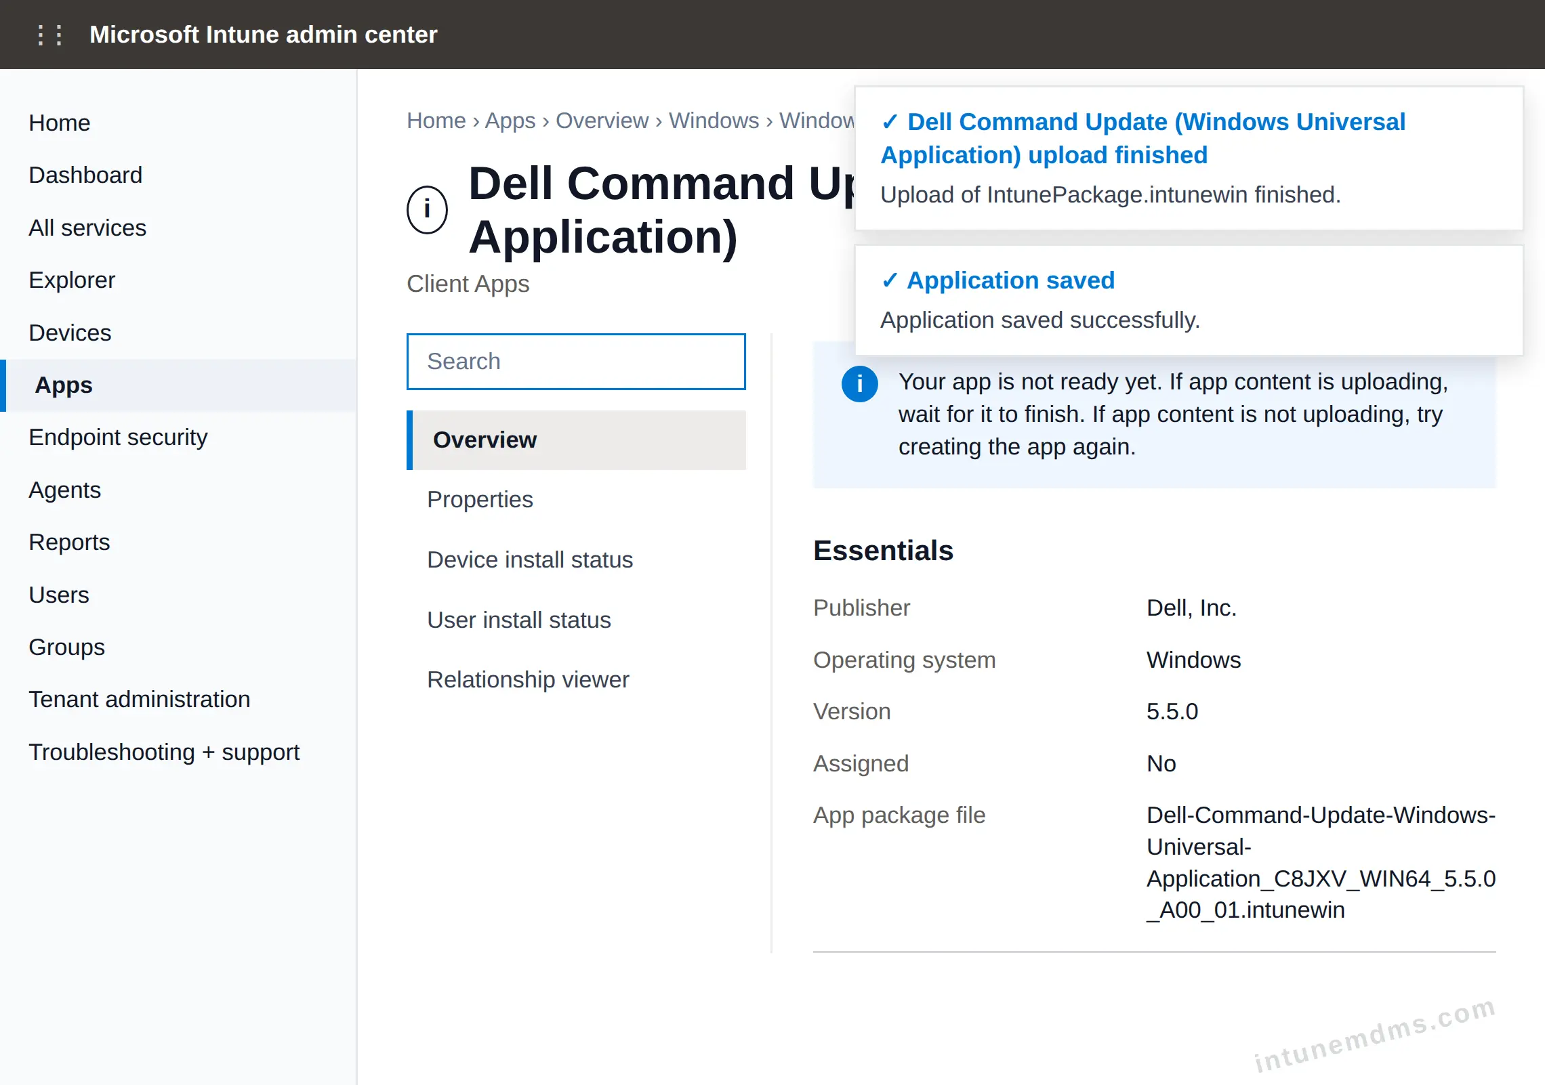The height and width of the screenshot is (1085, 1545).
Task: Click the 'App package file' field label
Action: pyautogui.click(x=899, y=815)
